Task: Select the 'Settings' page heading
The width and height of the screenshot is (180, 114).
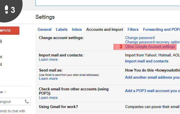Action: (x=45, y=17)
